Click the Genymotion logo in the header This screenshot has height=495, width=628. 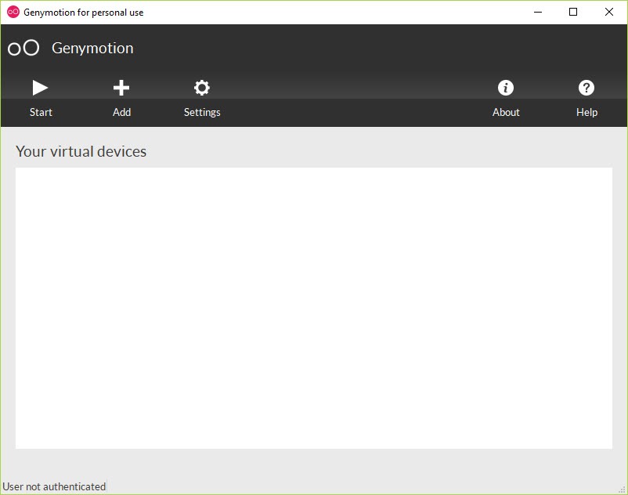[23, 48]
